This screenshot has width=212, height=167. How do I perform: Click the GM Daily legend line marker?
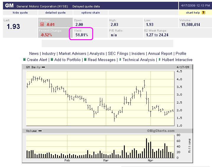(x=43, y=67)
